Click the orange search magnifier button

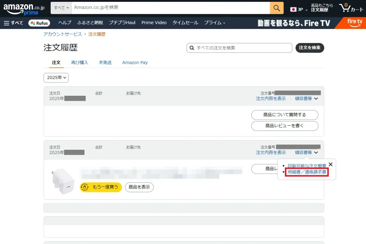[277, 8]
